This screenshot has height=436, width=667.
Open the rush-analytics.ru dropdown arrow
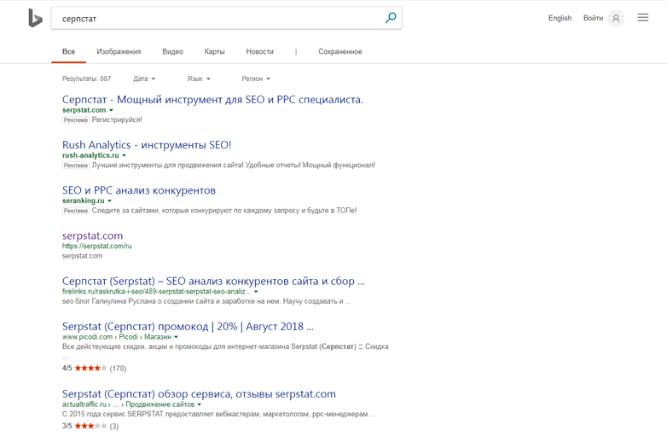(125, 155)
